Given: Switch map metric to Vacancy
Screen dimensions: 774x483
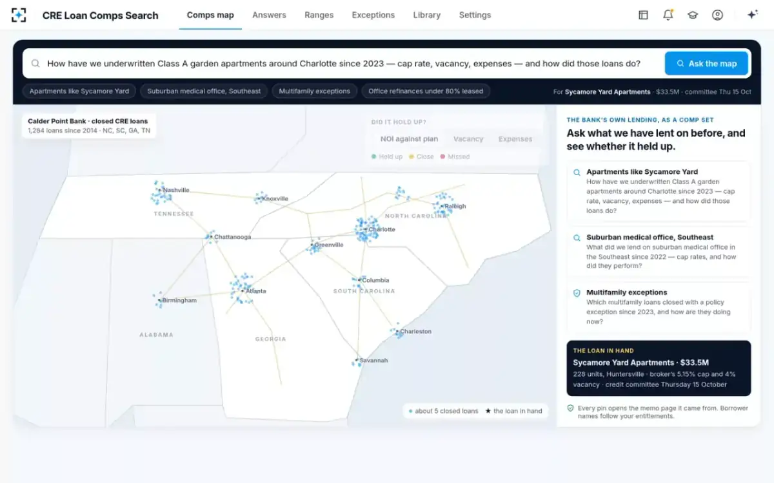Looking at the screenshot, I should click(468, 139).
